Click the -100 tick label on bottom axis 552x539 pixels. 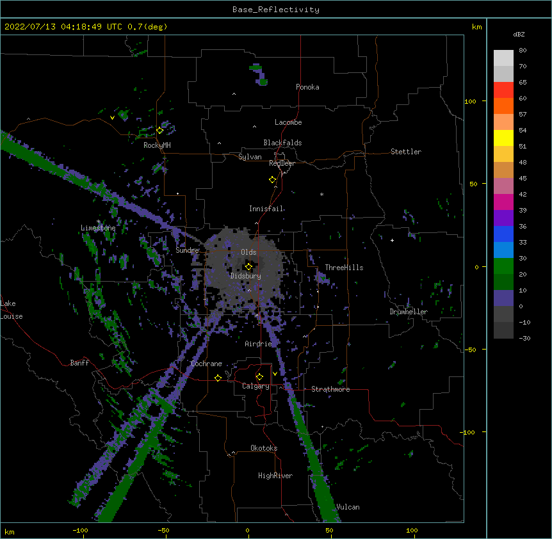click(80, 530)
